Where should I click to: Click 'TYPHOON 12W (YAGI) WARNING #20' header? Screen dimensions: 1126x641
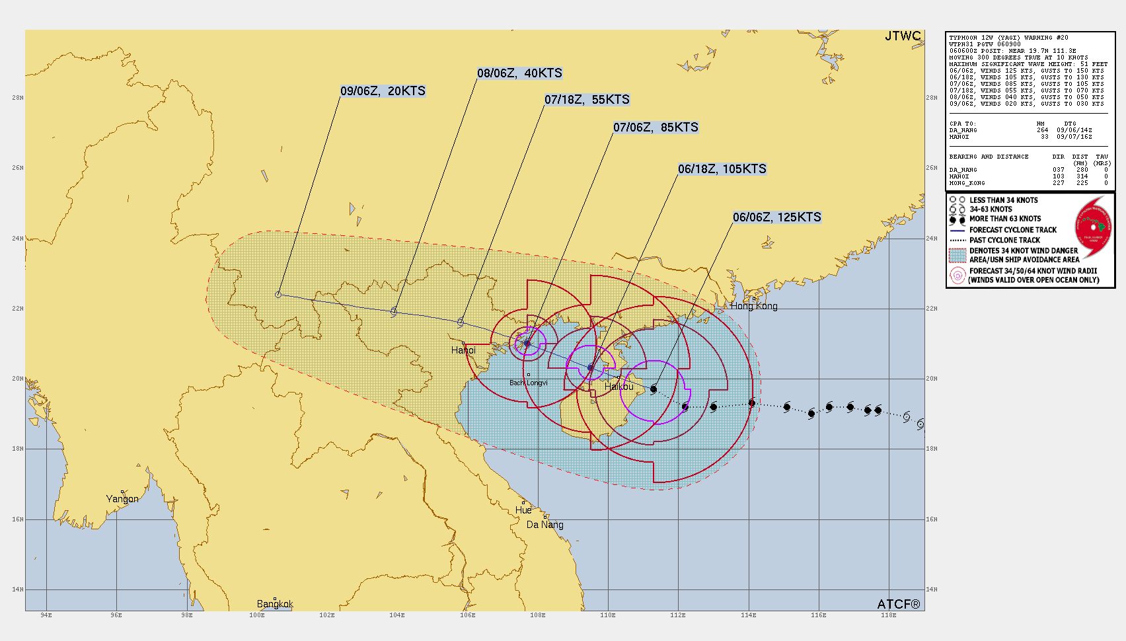[1008, 38]
